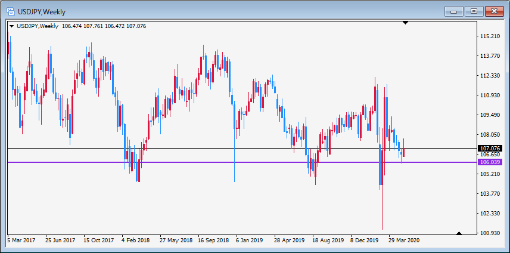The image size is (510, 253).
Task: Click the 29 Mar 2020 date label
Action: coord(405,240)
